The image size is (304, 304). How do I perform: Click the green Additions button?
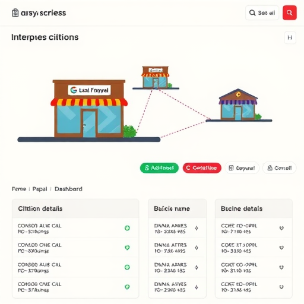pos(159,168)
